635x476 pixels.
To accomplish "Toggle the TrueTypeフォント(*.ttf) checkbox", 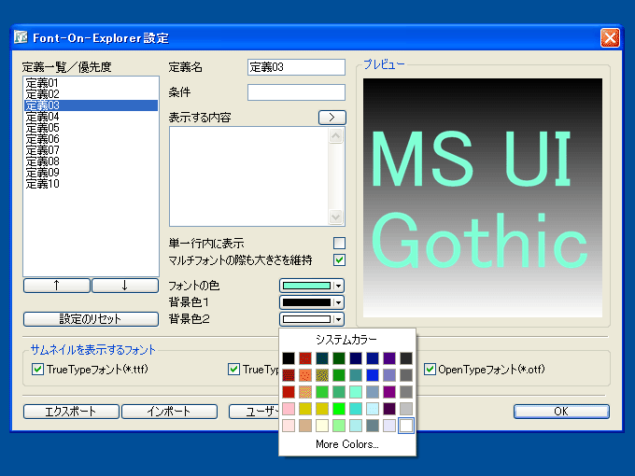I will coord(37,370).
